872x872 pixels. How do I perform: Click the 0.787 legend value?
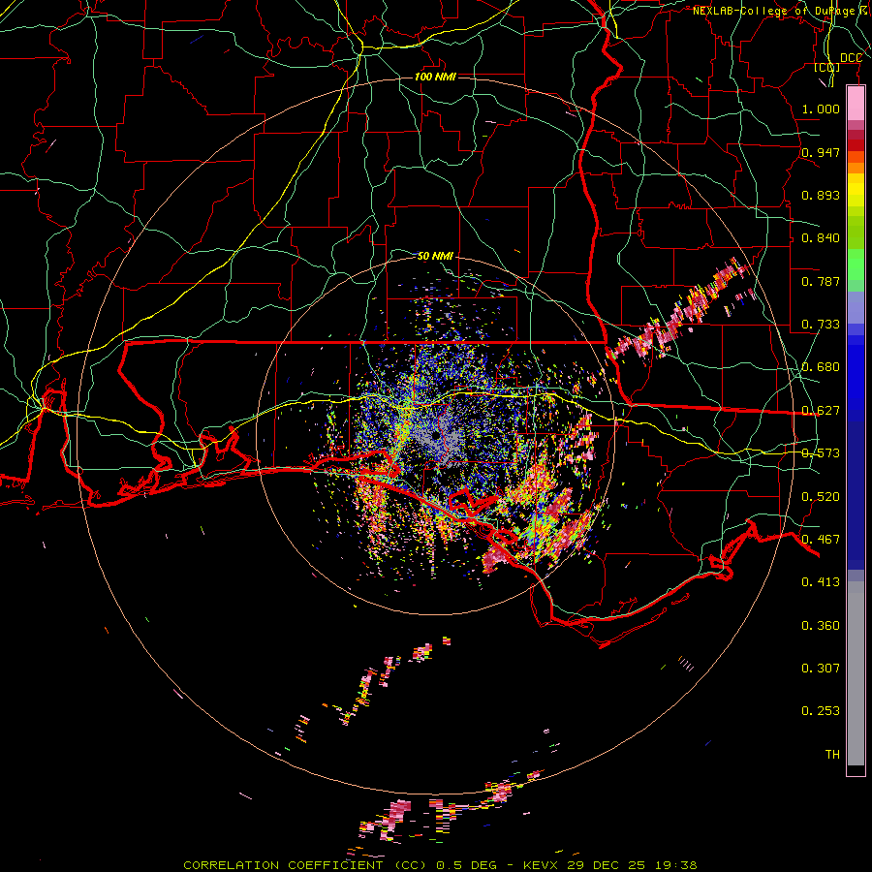click(821, 281)
